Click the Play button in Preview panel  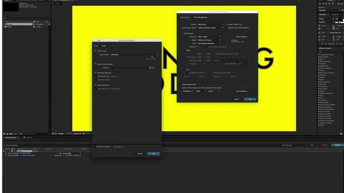click(326, 4)
